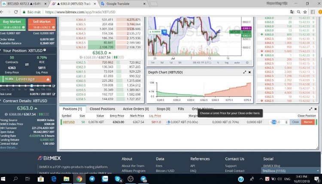Collapse the Your Position: XBTUSD section
322x184 pixels.
point(1,50)
